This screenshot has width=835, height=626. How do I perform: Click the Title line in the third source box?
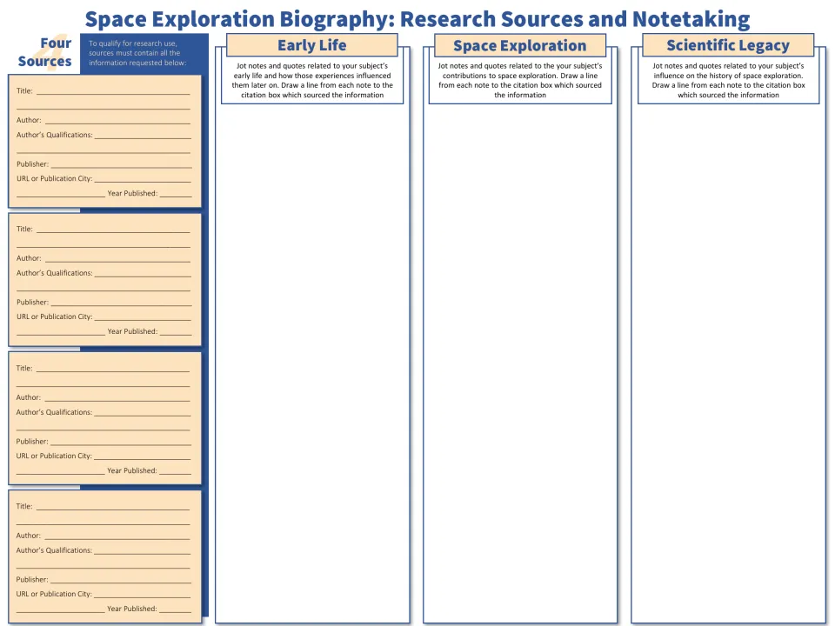(113, 368)
